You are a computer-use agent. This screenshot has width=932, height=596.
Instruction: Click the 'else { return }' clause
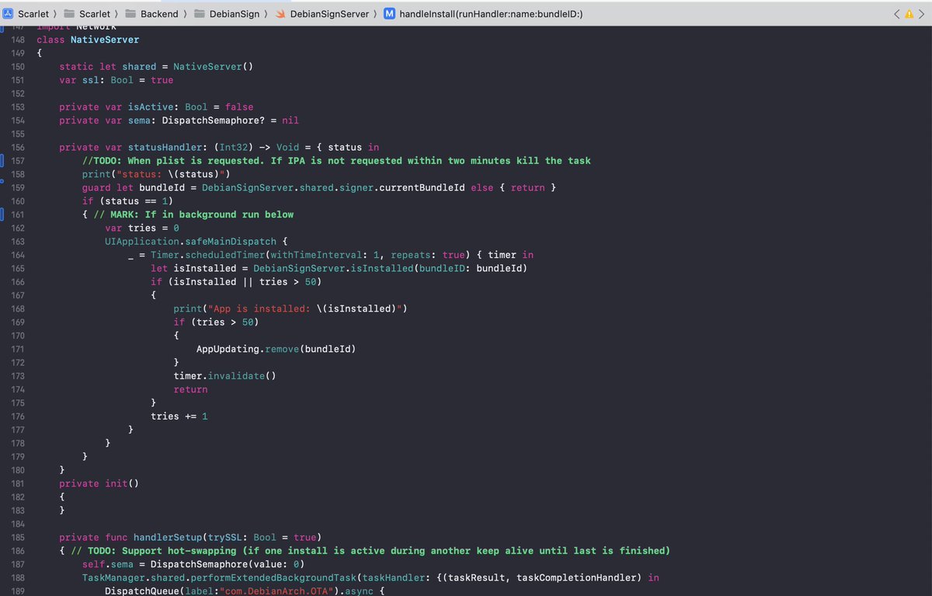(514, 188)
